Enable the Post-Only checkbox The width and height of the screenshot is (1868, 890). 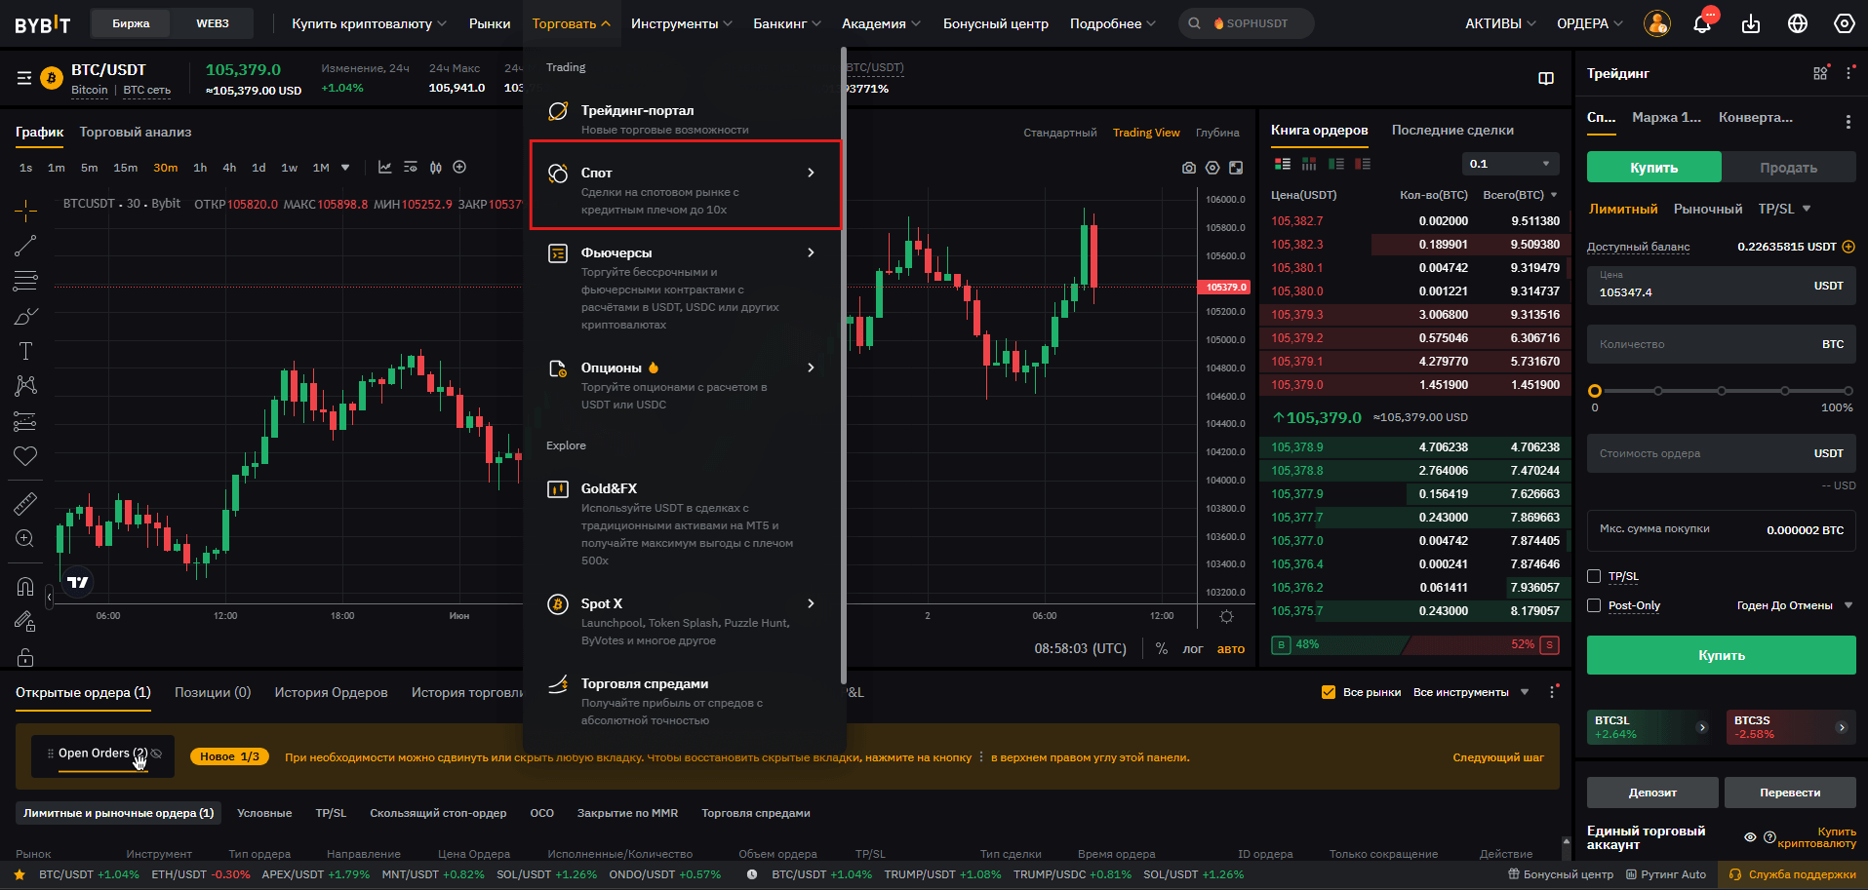(x=1594, y=605)
